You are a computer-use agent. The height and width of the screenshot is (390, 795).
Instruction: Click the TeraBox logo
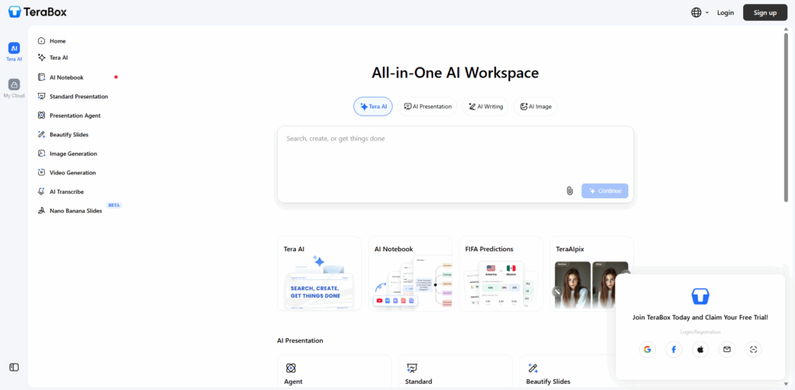click(37, 12)
